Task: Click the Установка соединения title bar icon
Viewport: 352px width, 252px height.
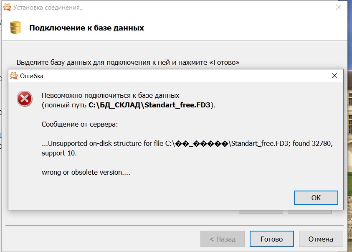Action: 7,7
